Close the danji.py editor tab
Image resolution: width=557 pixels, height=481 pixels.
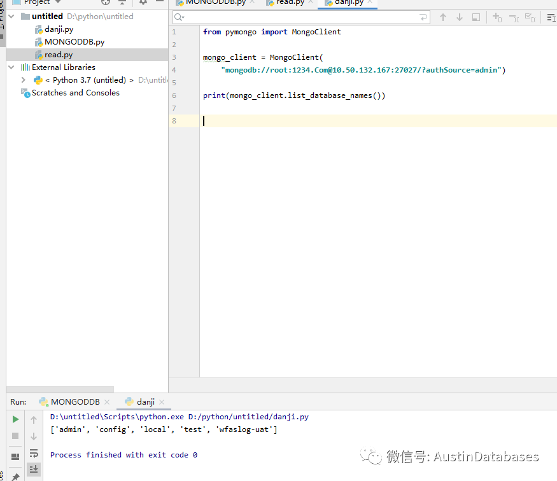pos(370,2)
